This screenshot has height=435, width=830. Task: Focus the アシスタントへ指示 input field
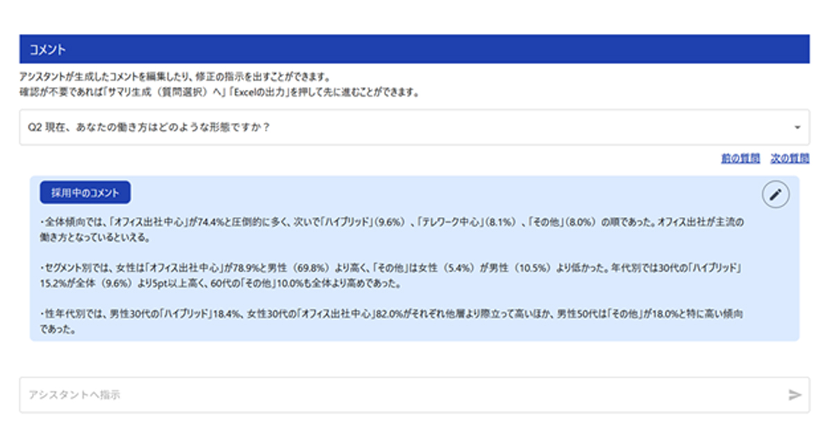click(x=401, y=395)
